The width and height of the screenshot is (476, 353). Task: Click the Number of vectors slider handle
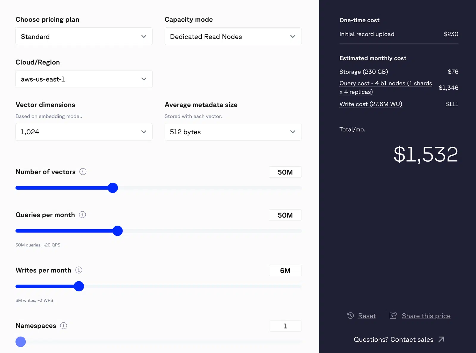coord(113,188)
